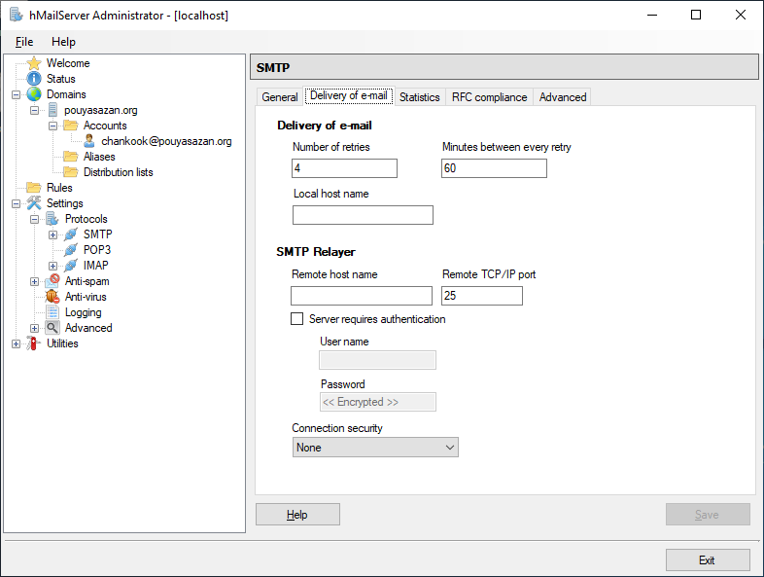The width and height of the screenshot is (764, 577).
Task: Click the Status info icon
Action: tap(34, 79)
